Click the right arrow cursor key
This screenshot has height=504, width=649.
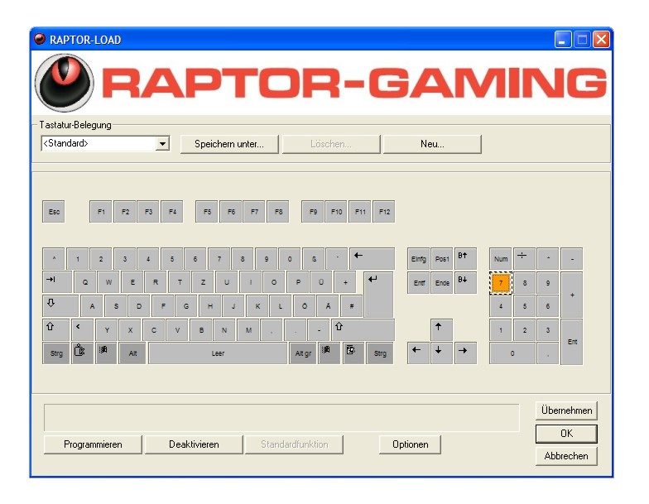coord(465,353)
